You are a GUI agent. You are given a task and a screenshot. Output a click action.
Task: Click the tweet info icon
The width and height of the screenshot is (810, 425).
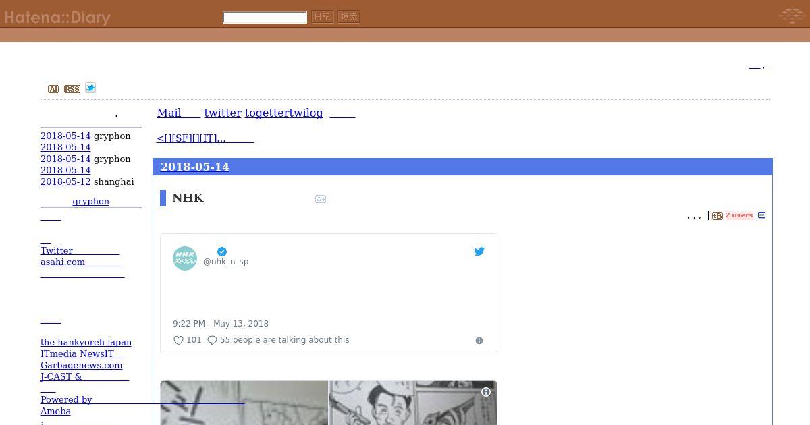(479, 341)
